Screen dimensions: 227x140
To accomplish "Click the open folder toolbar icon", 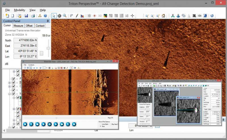I will pos(19,16).
